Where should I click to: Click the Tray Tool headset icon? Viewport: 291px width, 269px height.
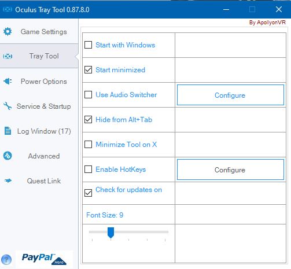point(8,56)
